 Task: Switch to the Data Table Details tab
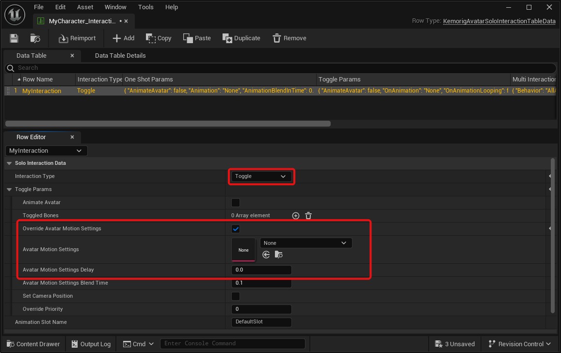pos(120,56)
